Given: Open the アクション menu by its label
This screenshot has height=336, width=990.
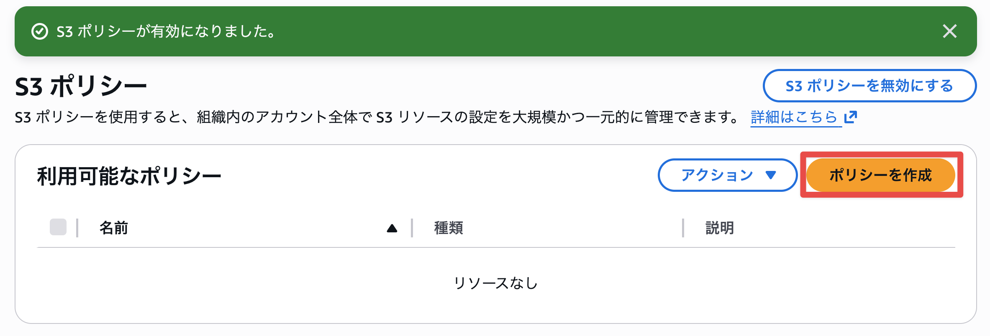Looking at the screenshot, I should [717, 175].
